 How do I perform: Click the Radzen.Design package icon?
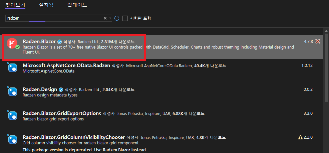13,92
